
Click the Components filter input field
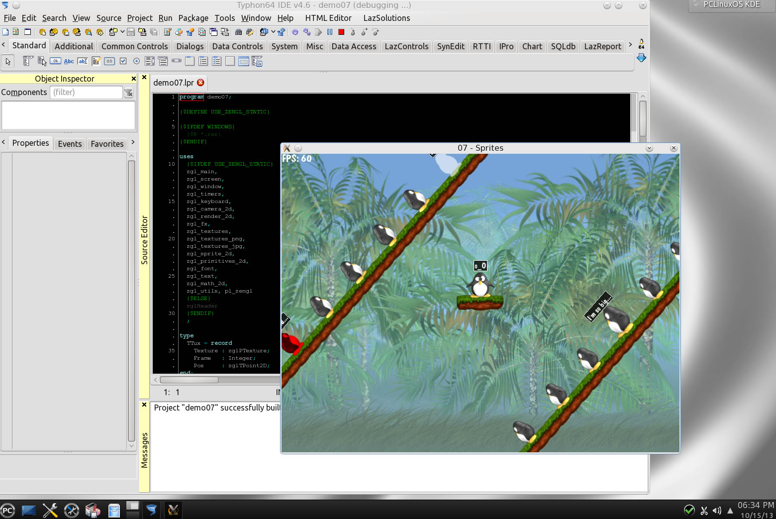pos(86,93)
